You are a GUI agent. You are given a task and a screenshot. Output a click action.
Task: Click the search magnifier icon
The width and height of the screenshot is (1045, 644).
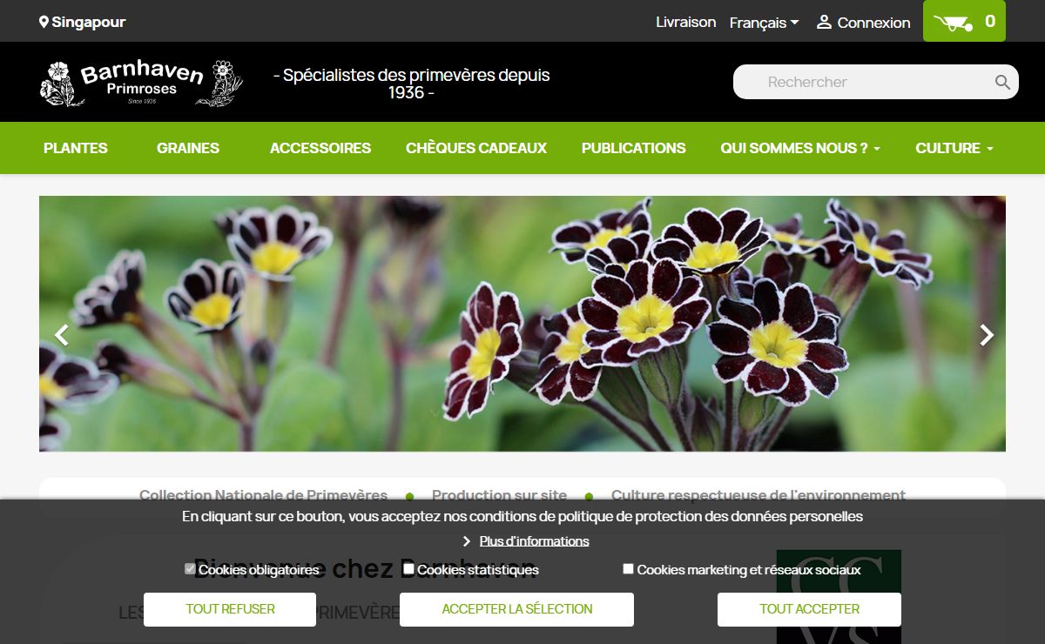1002,82
